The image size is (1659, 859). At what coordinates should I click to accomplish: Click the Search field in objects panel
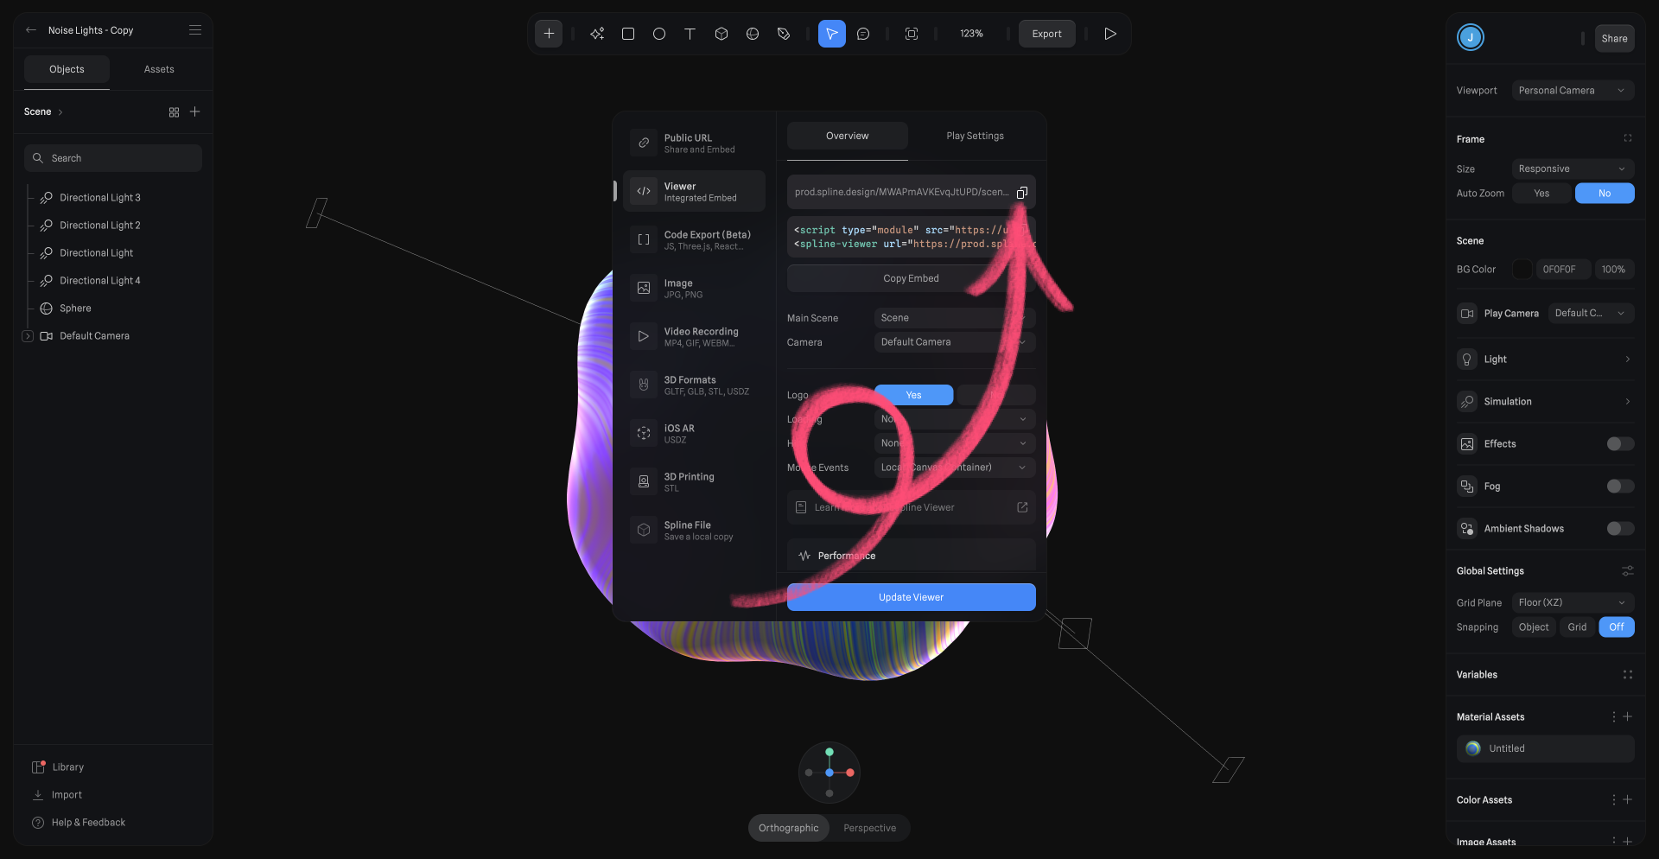coord(112,157)
